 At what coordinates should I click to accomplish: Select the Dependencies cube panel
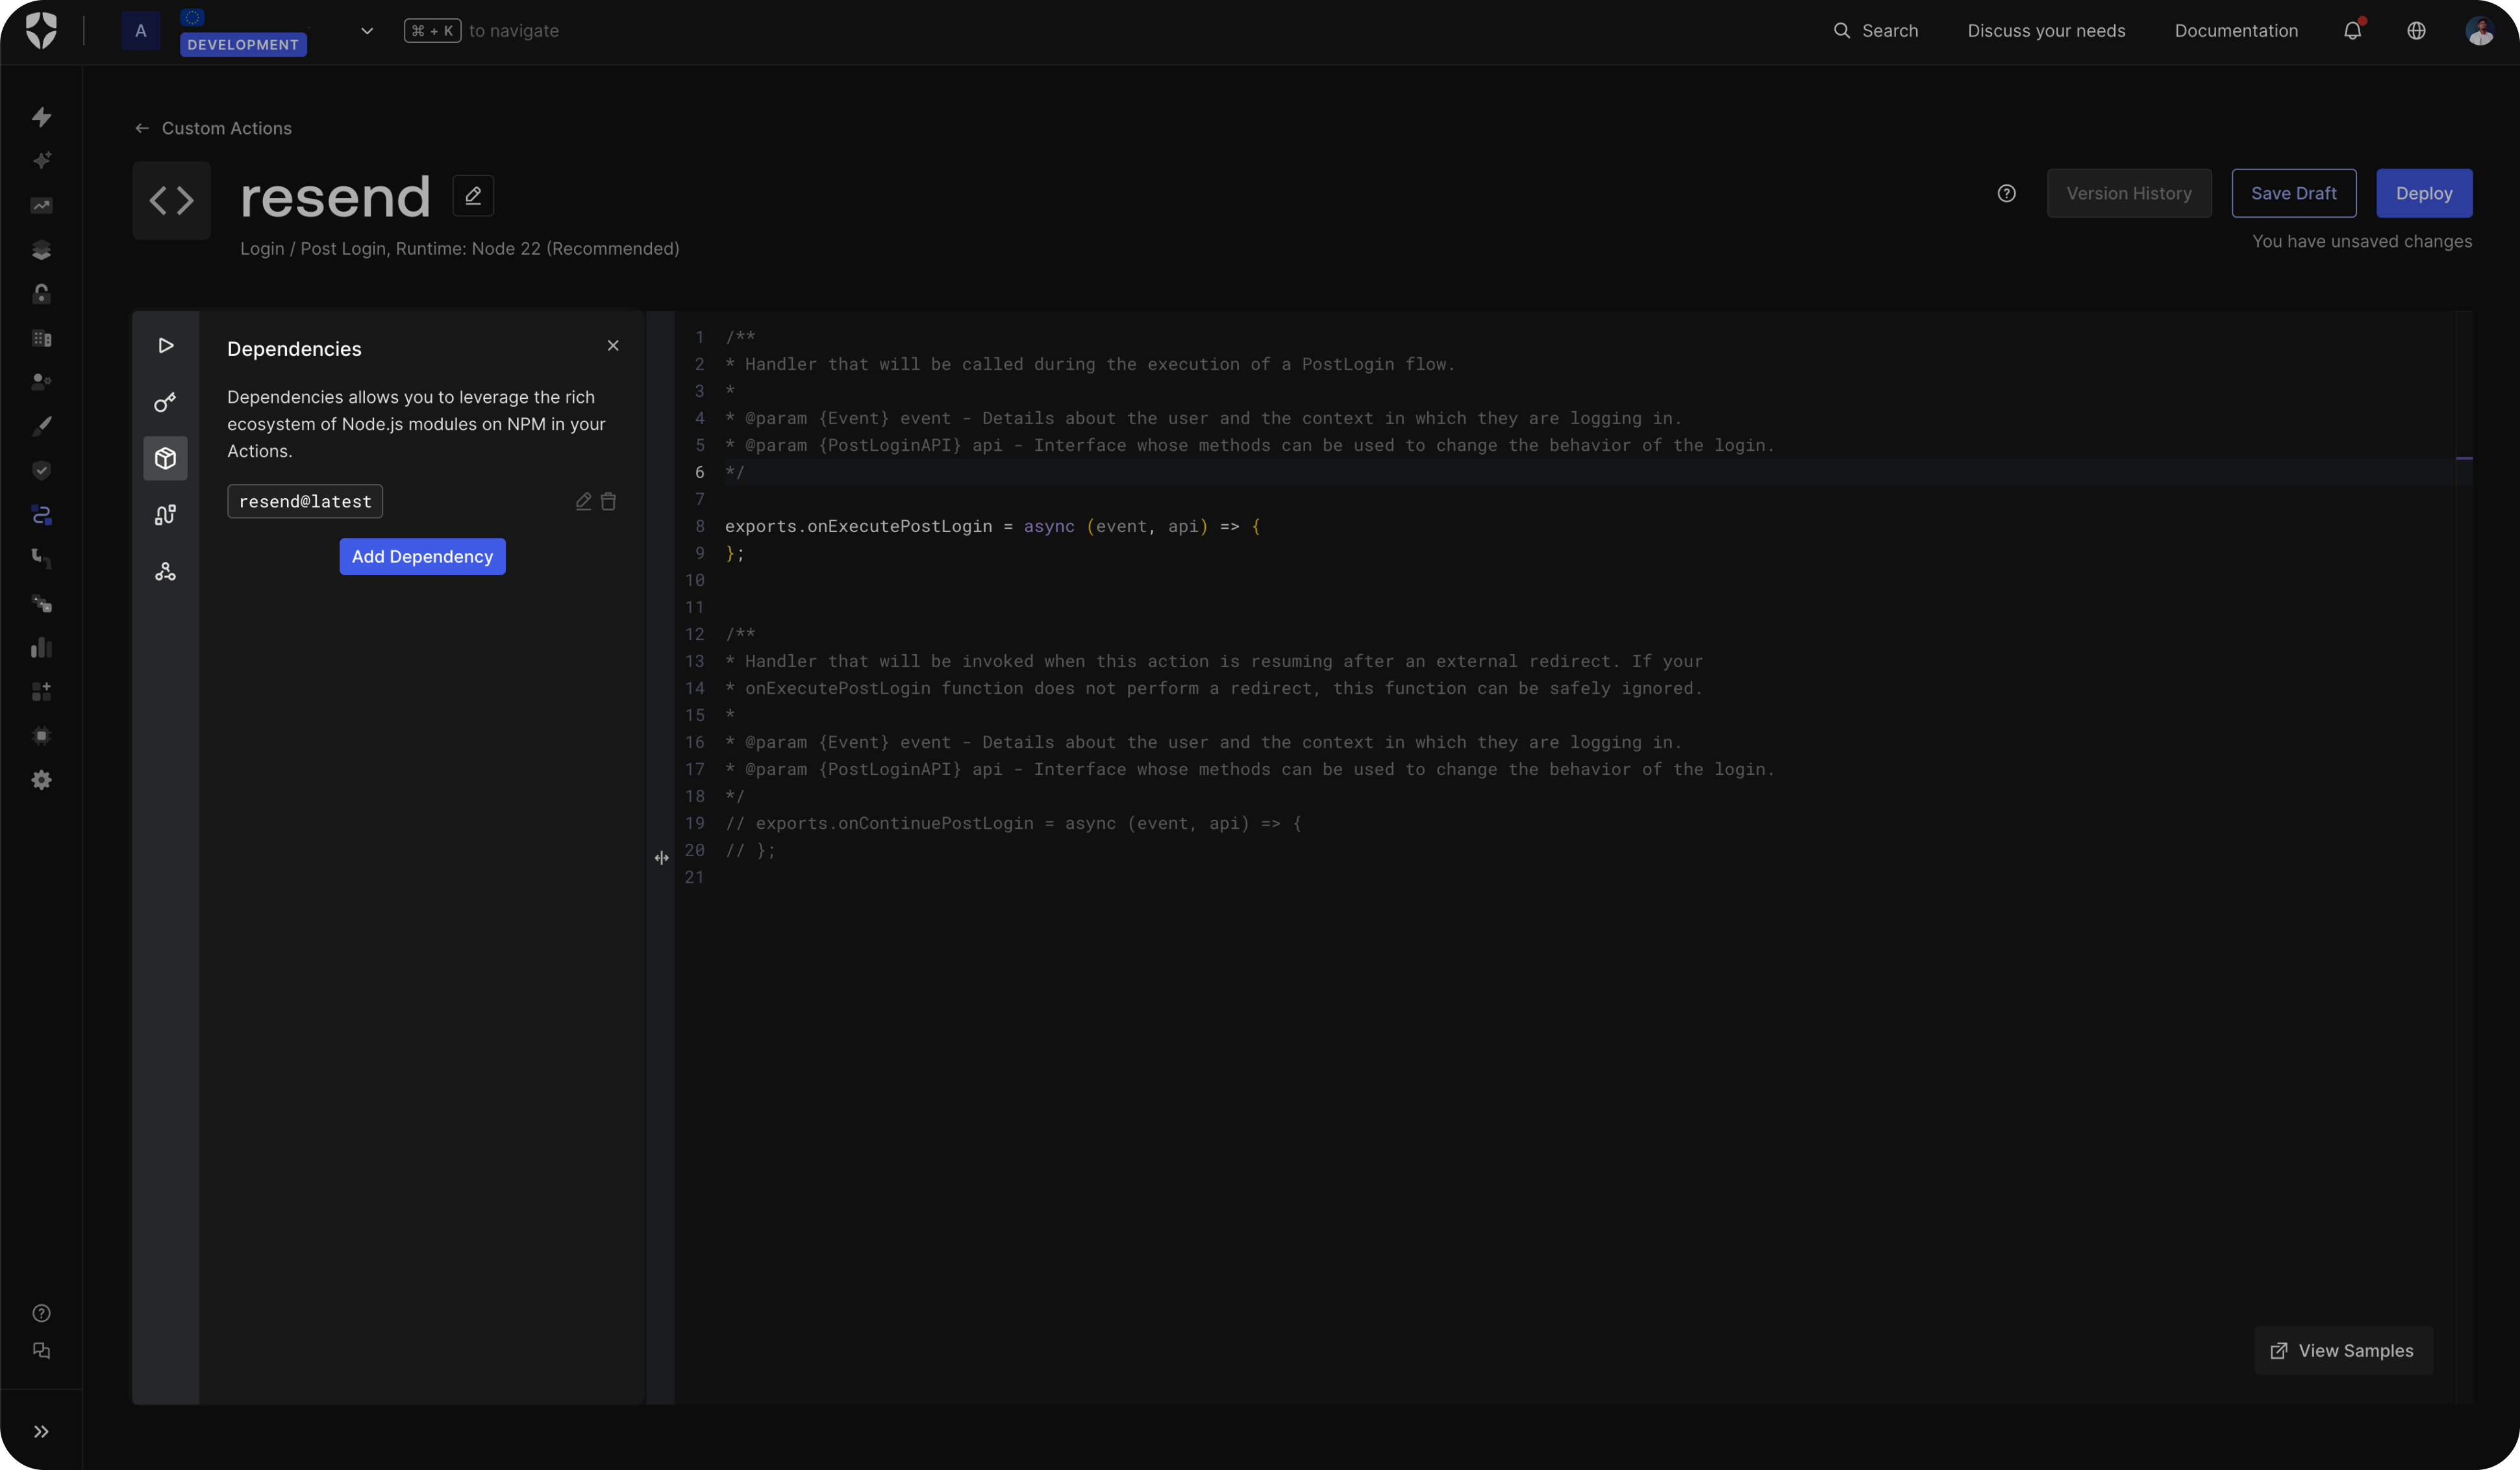[165, 459]
